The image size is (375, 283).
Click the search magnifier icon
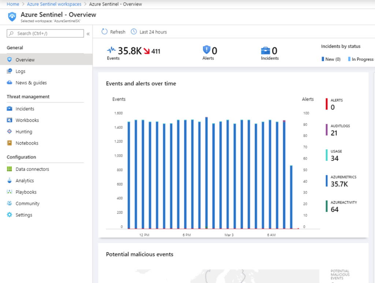pyautogui.click(x=11, y=33)
